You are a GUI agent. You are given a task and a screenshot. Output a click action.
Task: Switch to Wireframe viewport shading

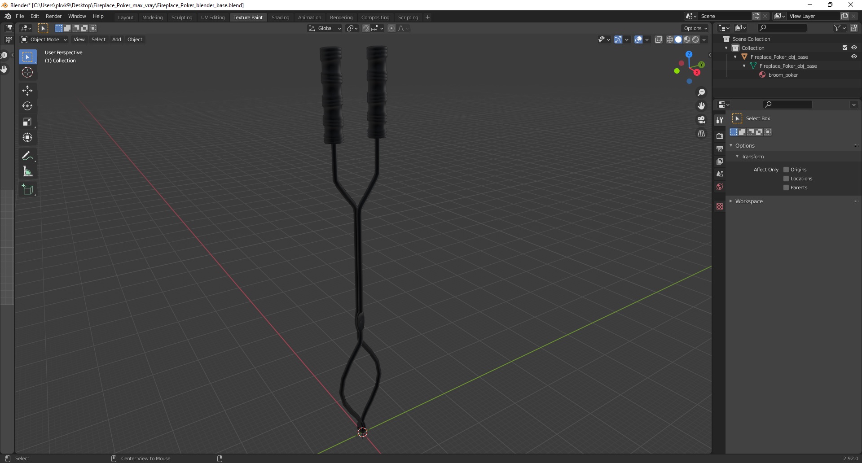pos(670,39)
